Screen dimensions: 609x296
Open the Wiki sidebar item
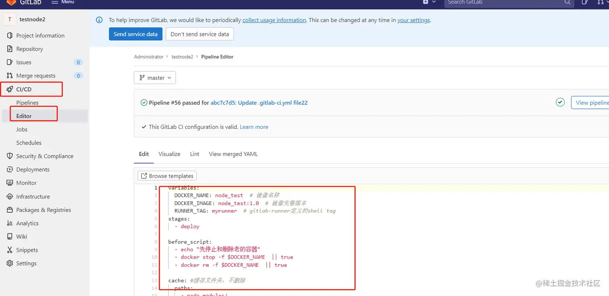[x=22, y=236]
